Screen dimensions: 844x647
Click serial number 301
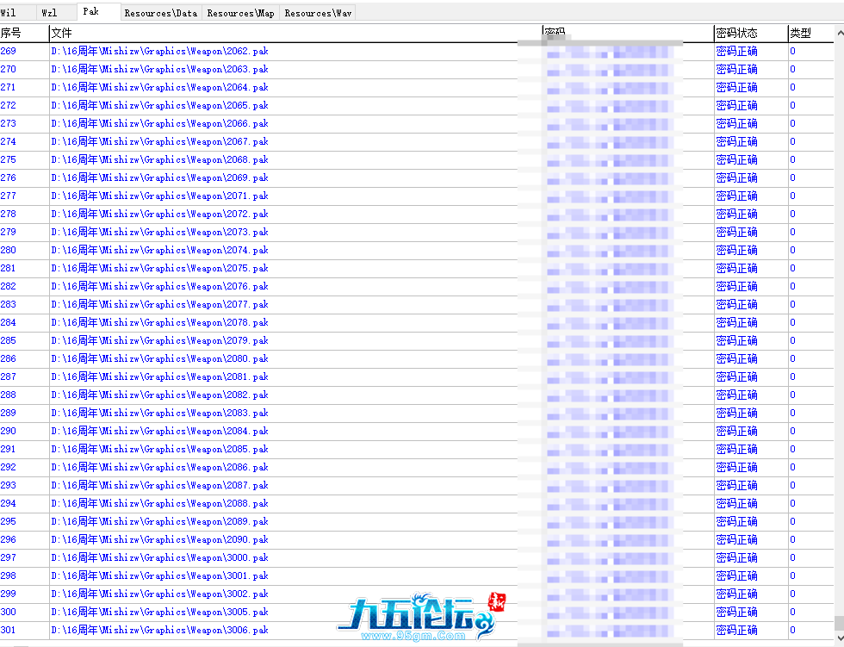click(x=8, y=630)
